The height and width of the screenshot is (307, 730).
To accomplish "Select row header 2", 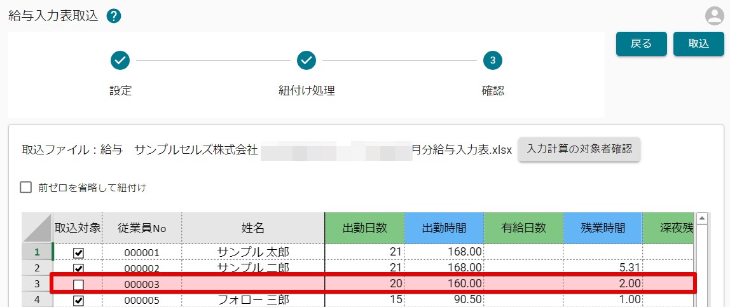I will tap(38, 268).
